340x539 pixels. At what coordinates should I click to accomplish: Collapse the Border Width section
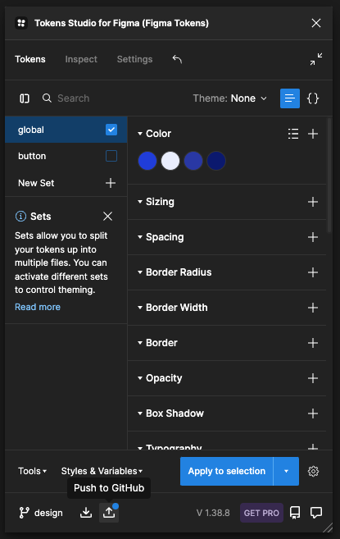(140, 308)
